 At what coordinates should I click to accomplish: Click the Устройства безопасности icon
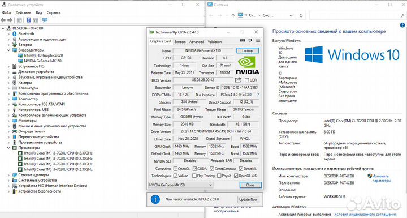click(x=15, y=191)
